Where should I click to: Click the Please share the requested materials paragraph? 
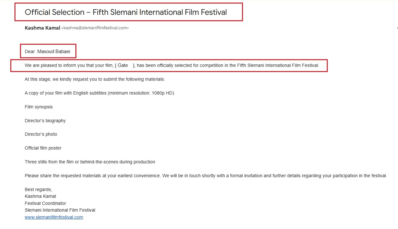(x=206, y=176)
